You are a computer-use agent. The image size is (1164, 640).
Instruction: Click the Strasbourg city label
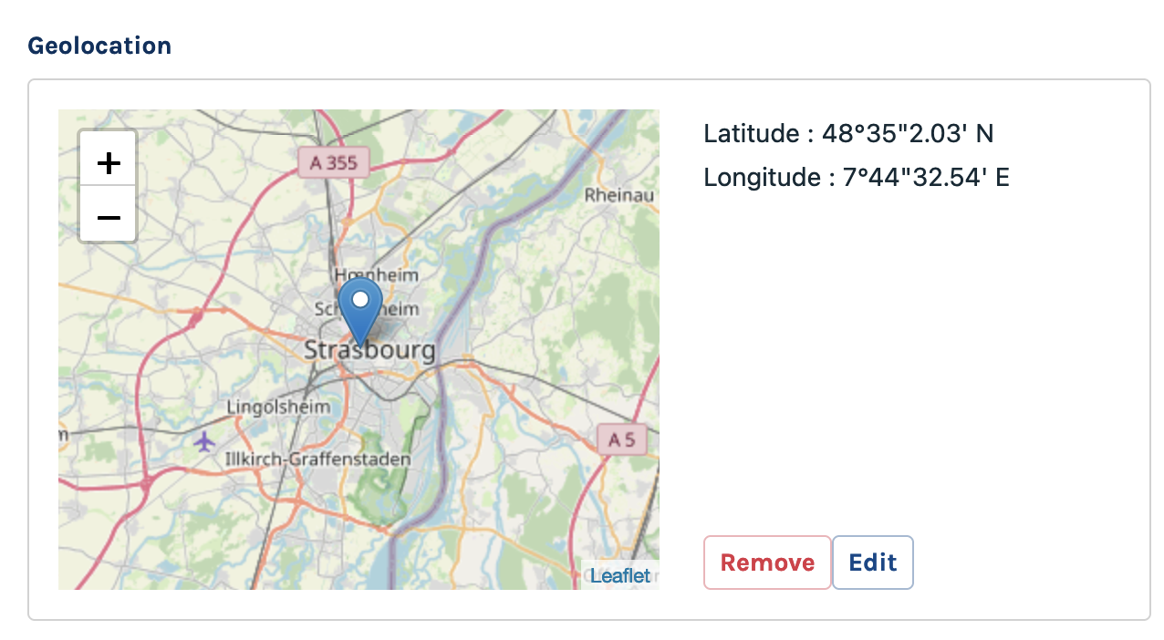click(x=369, y=351)
